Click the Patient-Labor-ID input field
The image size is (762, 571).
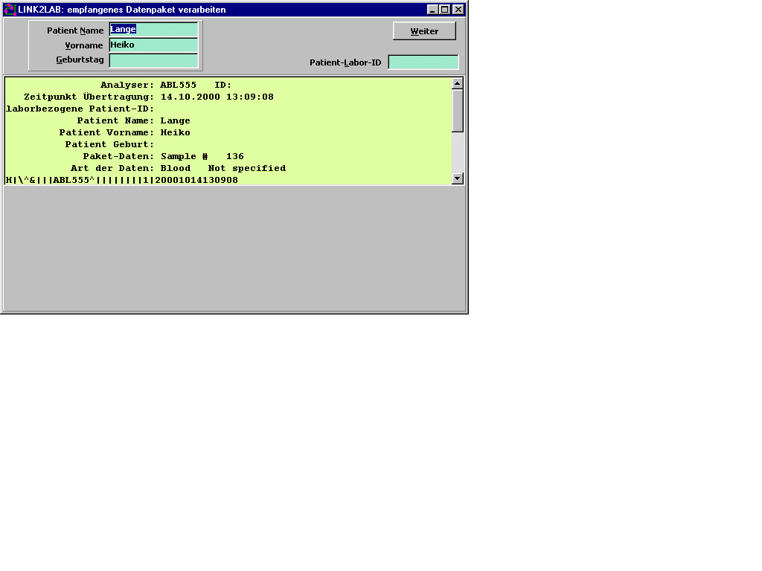pos(423,62)
